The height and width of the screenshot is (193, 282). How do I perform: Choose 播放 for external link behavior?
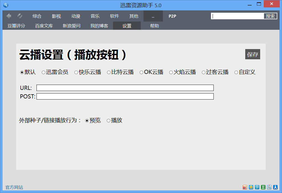click(108, 121)
